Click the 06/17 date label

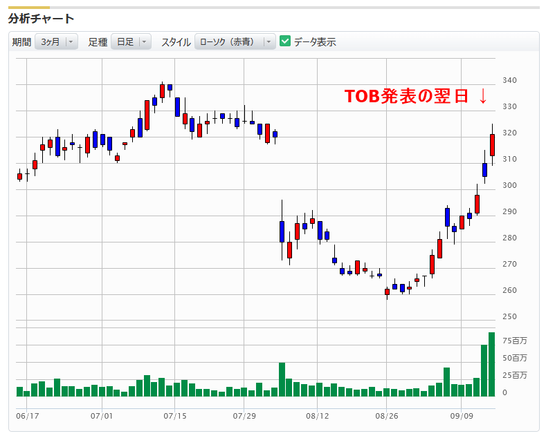click(28, 416)
